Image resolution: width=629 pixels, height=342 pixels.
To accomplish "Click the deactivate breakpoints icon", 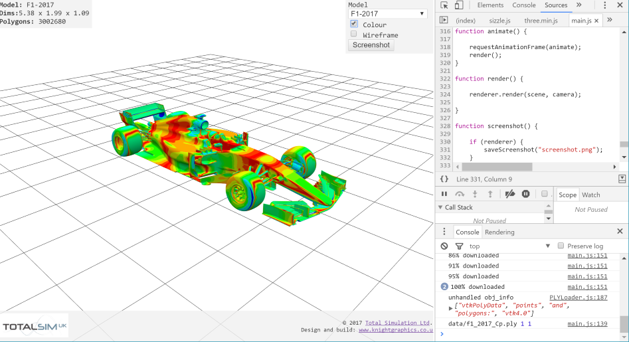I will pyautogui.click(x=509, y=194).
